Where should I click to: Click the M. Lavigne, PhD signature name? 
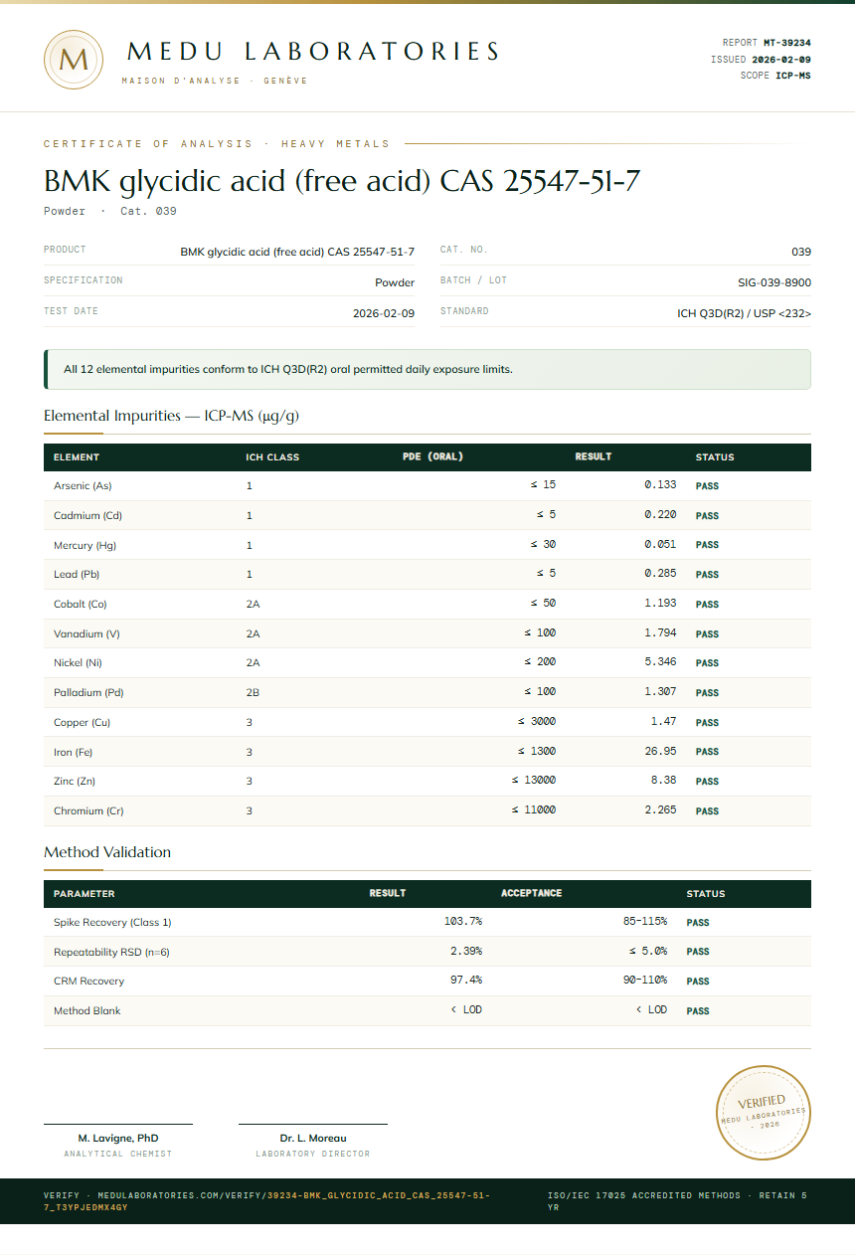tap(118, 1138)
